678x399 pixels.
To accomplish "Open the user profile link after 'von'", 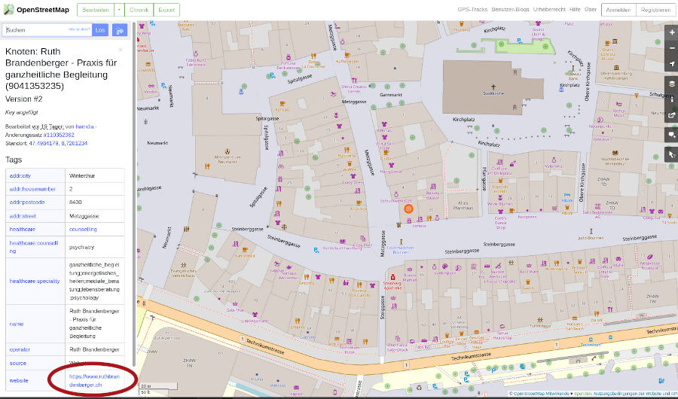I will click(84, 126).
